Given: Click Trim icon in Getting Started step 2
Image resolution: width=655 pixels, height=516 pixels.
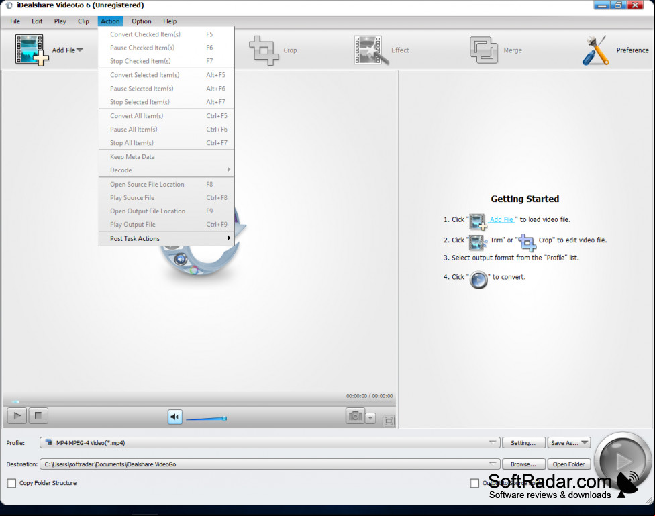Looking at the screenshot, I should coord(478,242).
